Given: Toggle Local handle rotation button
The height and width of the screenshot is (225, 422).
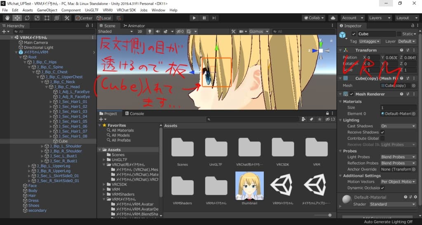Looking at the screenshot, I should click(x=103, y=18).
